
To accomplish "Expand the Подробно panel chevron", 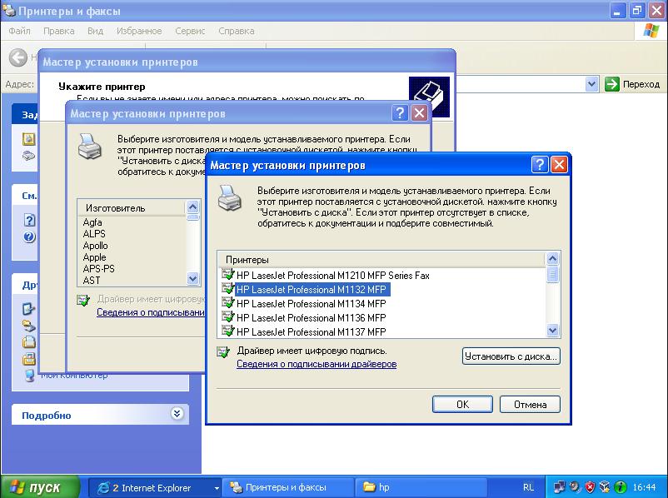I will [177, 413].
